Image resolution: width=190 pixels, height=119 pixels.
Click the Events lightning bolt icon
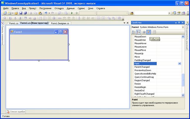coord(149,32)
